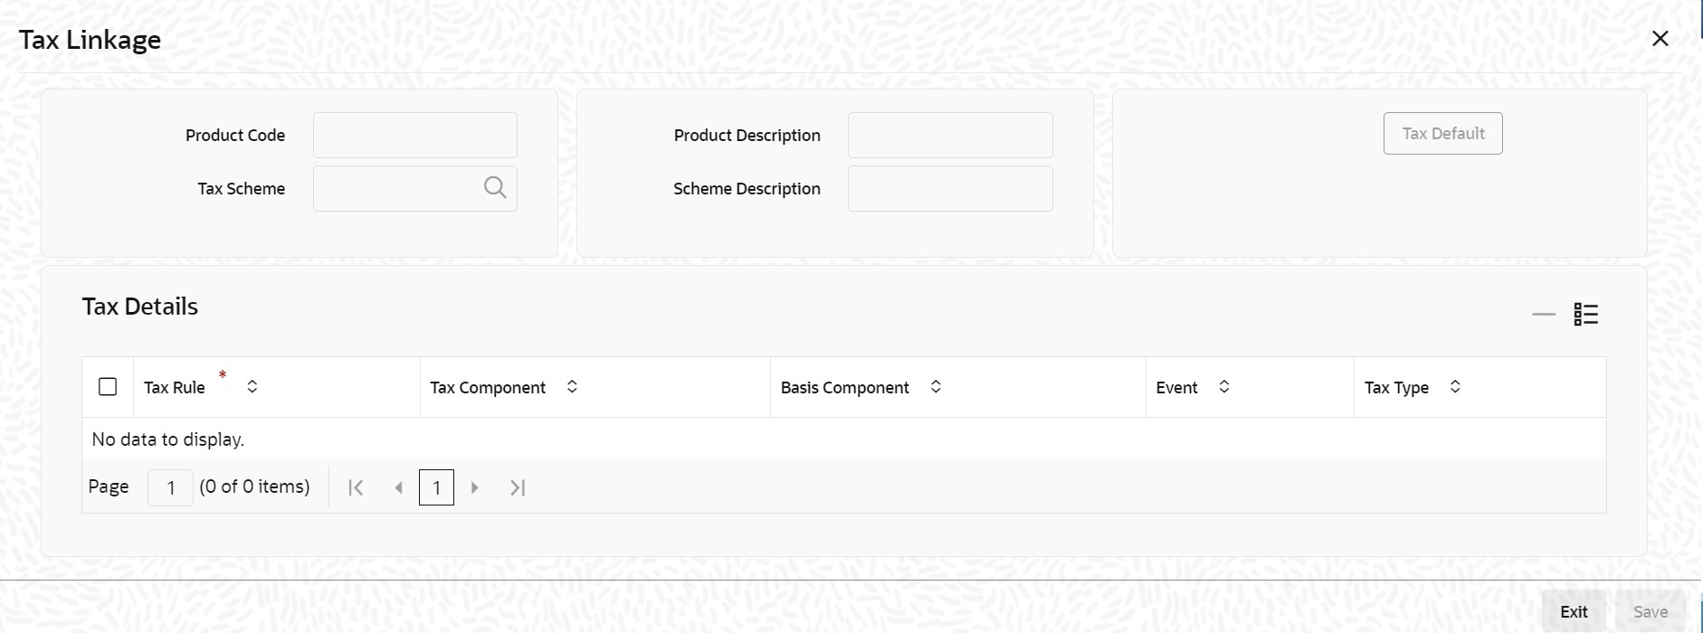Search for a Tax Scheme using magnifier icon
The height and width of the screenshot is (633, 1703).
494,187
